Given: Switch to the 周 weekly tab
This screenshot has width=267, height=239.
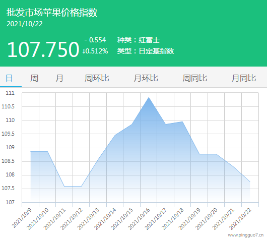Looking at the screenshot, I should [x=34, y=78].
